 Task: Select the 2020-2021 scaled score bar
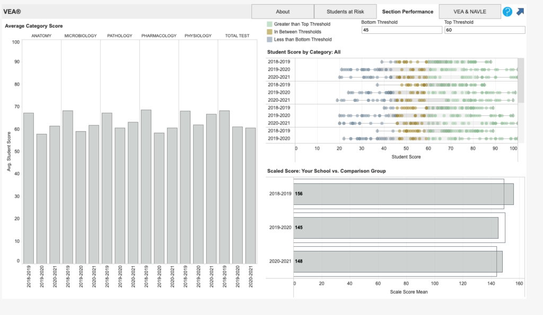398,262
